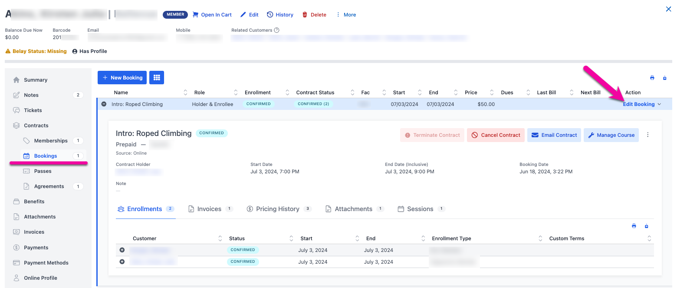Click the Agreements document icon
The image size is (677, 288).
[x=26, y=186]
